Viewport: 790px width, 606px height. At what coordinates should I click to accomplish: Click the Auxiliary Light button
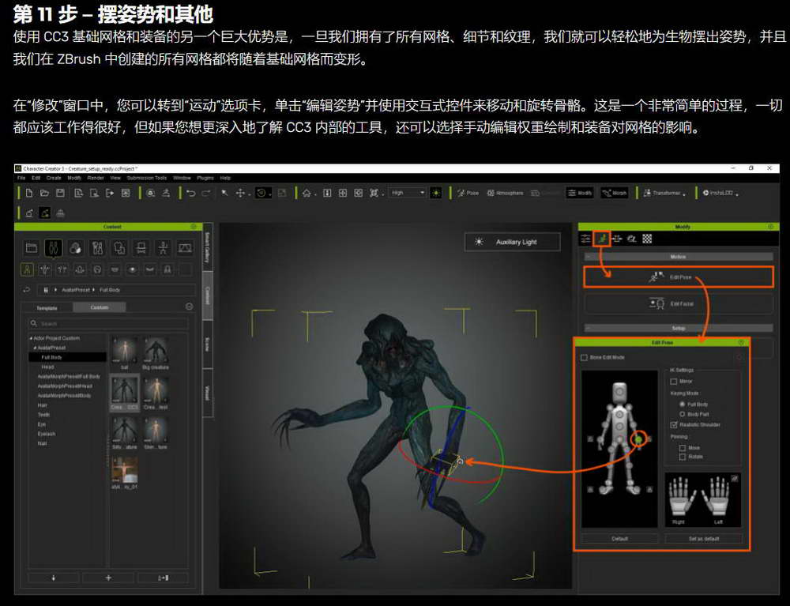[512, 242]
